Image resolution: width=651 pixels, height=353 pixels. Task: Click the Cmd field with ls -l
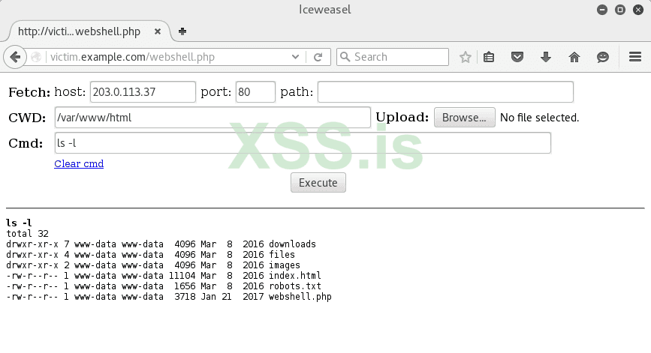pos(303,143)
